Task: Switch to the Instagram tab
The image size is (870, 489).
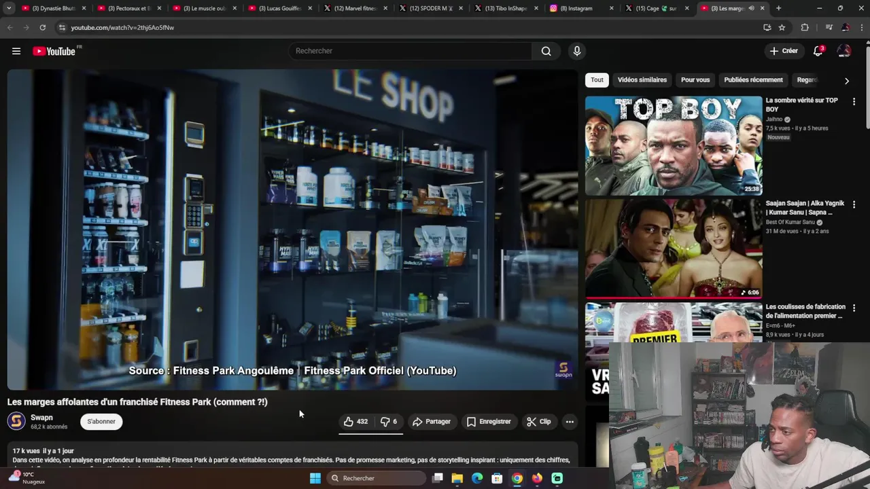Action: [x=580, y=8]
